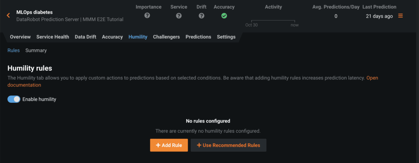Click Use Recommended Rules button
This screenshot has height=163, width=419.
[x=228, y=145]
